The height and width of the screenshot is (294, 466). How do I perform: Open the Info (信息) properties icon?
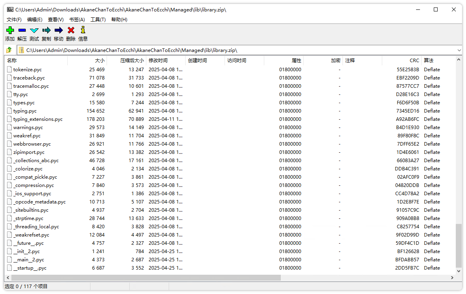83,30
